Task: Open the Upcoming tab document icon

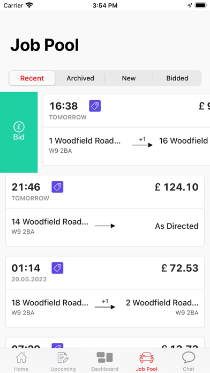Action: coord(63,357)
